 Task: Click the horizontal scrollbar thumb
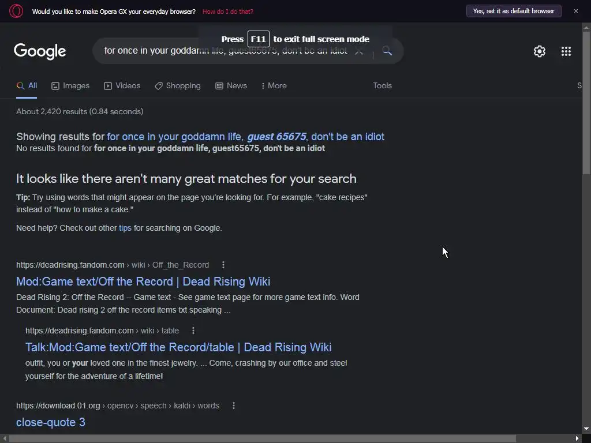click(x=263, y=438)
